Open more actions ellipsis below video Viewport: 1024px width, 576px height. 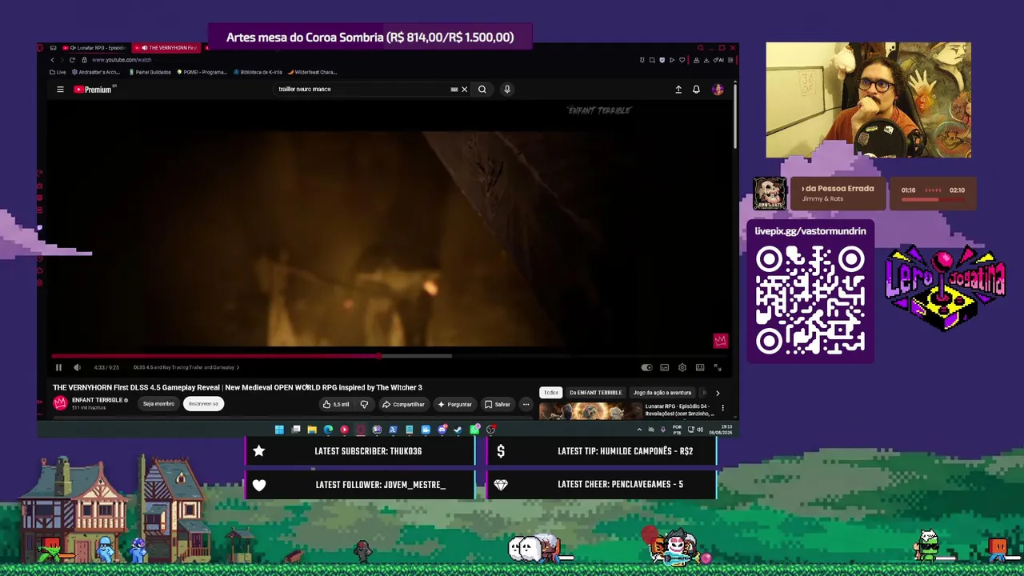(526, 404)
